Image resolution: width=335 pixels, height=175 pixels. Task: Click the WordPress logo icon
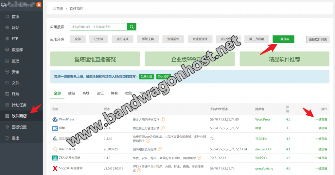click(55, 120)
